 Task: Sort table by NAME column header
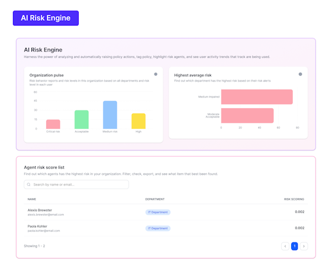(32, 199)
